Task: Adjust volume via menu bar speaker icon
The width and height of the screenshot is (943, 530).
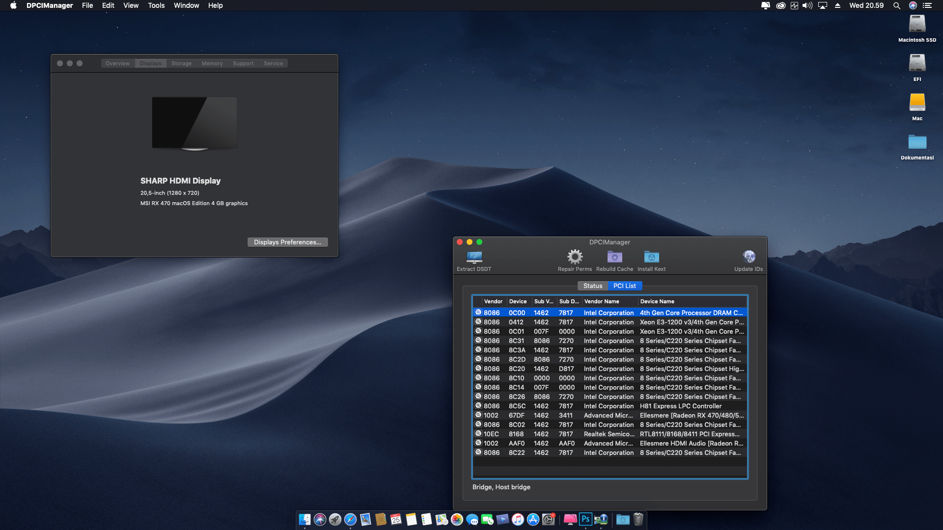Action: [x=807, y=5]
